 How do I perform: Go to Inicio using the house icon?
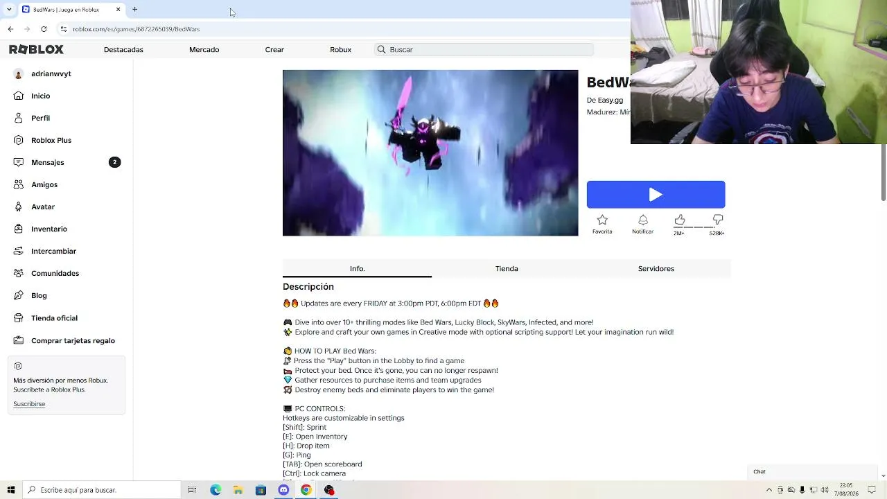18,96
